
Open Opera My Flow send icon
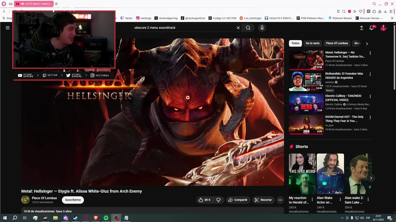[355, 11]
